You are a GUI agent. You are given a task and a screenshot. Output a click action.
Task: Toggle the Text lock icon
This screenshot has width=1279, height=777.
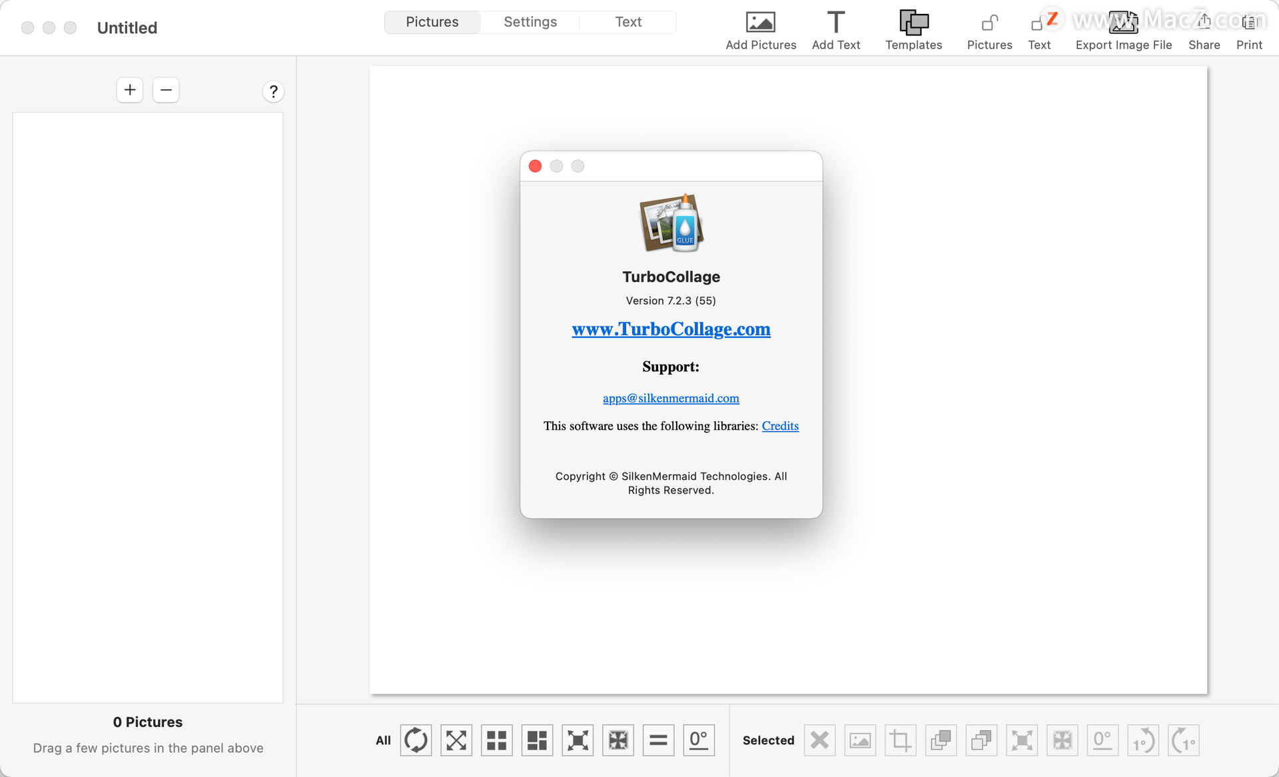1039,23
